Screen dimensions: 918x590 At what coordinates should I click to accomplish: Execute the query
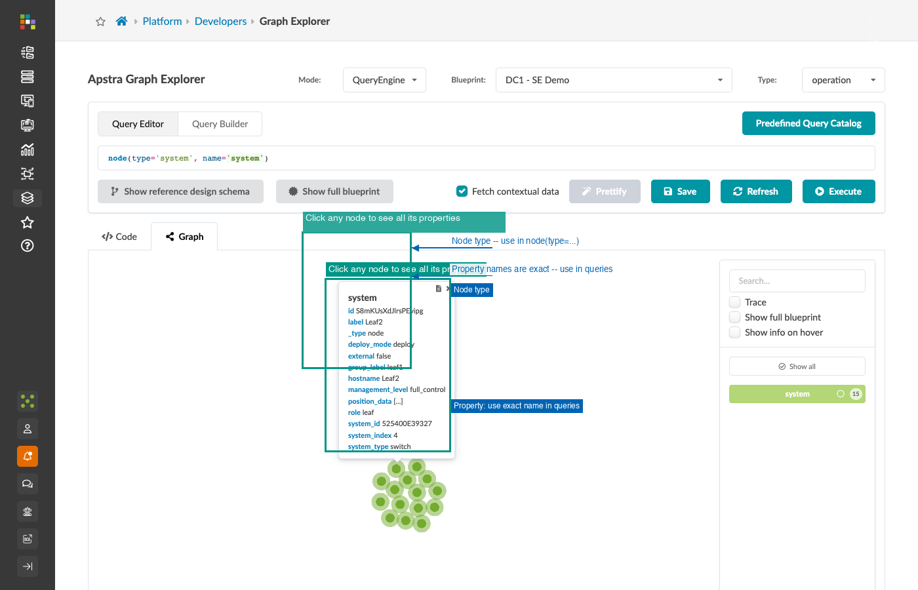839,191
